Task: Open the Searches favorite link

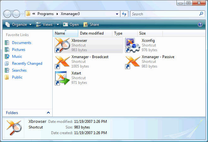Action: [19, 70]
